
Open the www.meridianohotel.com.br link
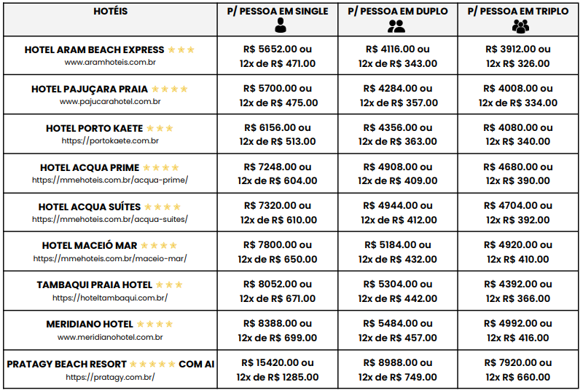point(110,337)
